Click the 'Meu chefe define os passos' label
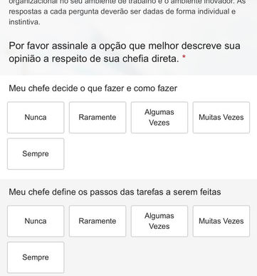This screenshot has width=257, height=276. pyautogui.click(x=115, y=192)
